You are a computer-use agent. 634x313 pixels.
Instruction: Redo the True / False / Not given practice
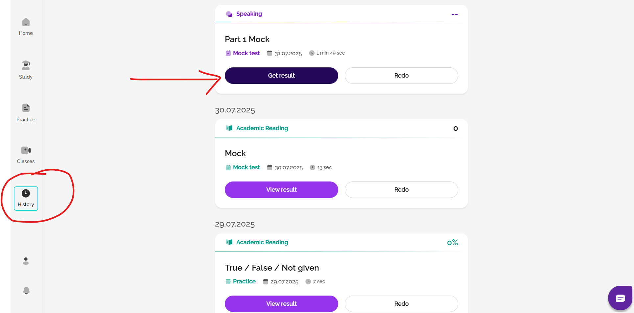(401, 304)
